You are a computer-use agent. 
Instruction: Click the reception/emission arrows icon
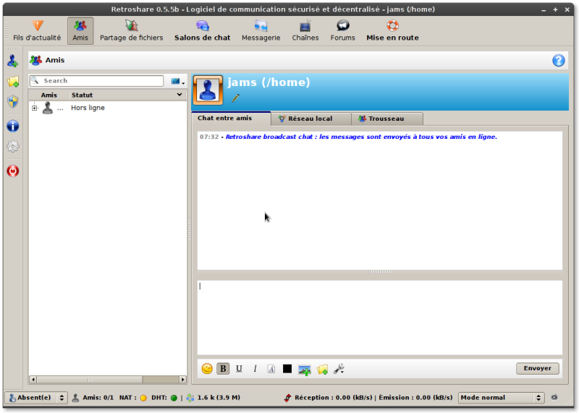coord(287,398)
